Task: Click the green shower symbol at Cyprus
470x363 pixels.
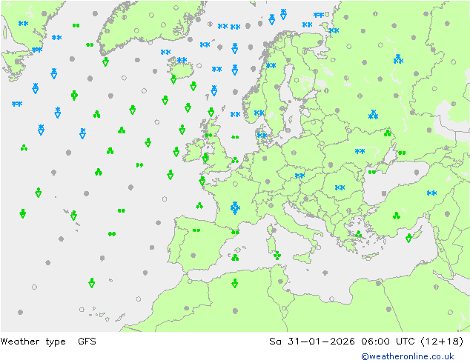Action: pyautogui.click(x=409, y=238)
